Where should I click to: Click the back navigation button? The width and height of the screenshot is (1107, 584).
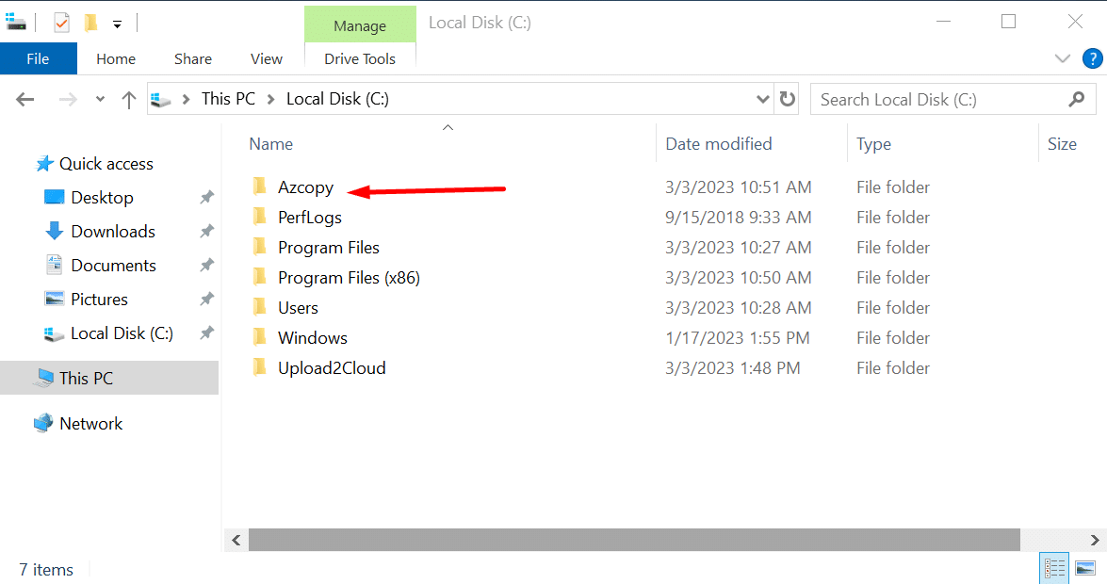[24, 98]
